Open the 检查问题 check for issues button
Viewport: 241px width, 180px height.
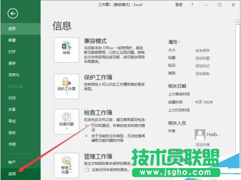66,122
